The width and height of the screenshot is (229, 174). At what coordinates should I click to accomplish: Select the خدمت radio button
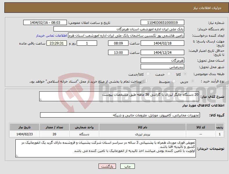point(169,74)
